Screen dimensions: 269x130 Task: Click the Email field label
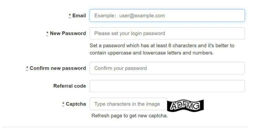79,15
